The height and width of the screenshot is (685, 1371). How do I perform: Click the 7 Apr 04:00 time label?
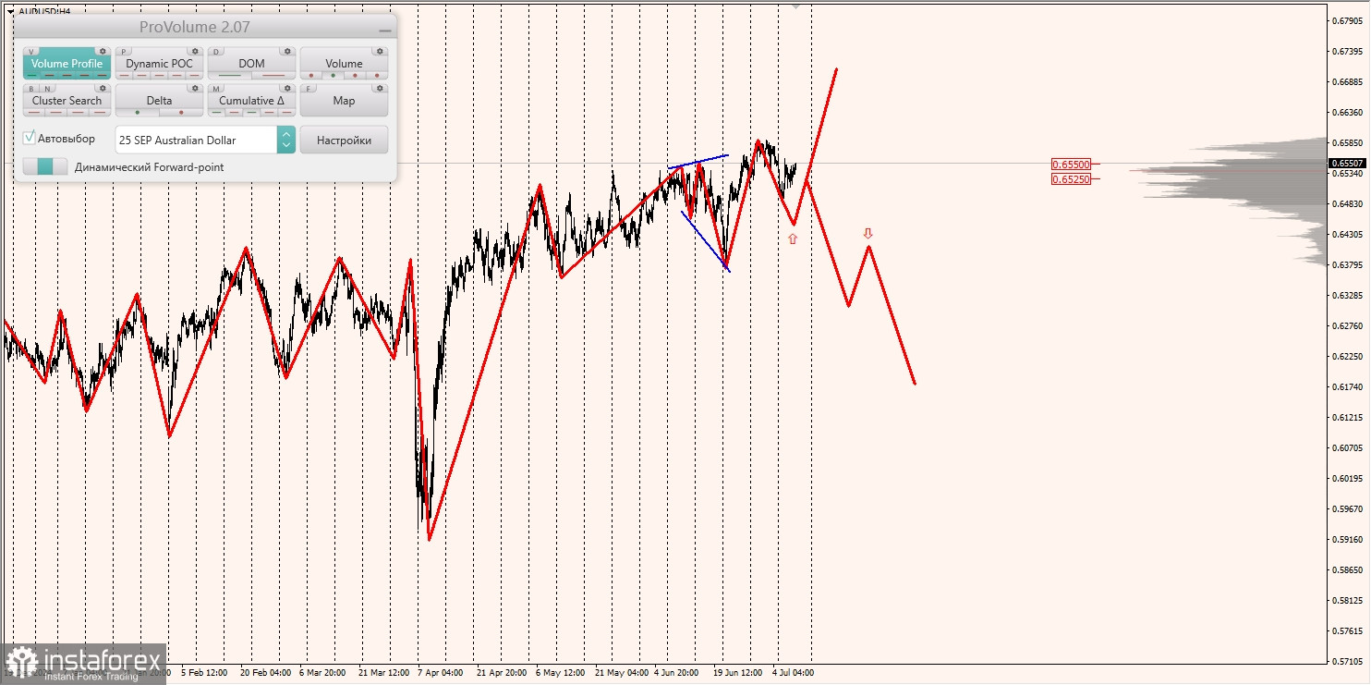pos(440,673)
